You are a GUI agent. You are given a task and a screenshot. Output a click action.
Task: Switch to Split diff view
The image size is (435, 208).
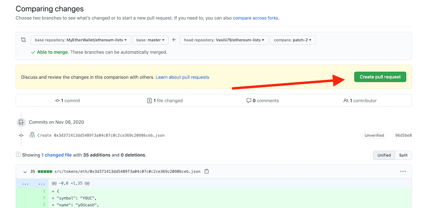404,155
